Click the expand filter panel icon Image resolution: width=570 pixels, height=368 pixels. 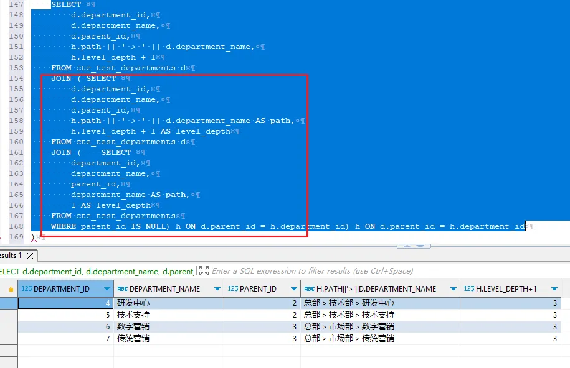point(204,271)
